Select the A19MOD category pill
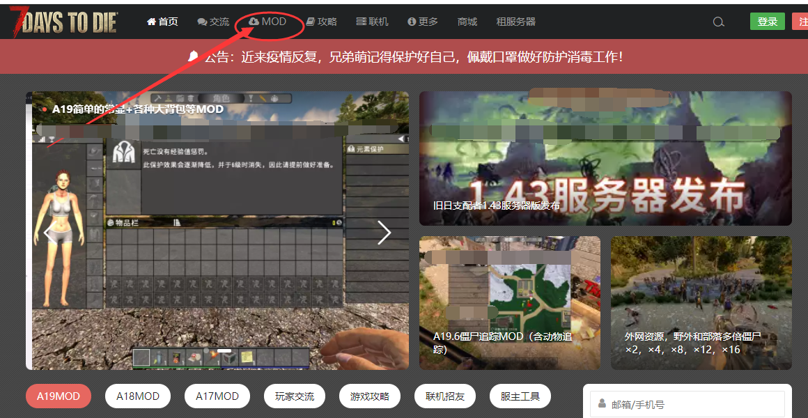 coord(59,396)
